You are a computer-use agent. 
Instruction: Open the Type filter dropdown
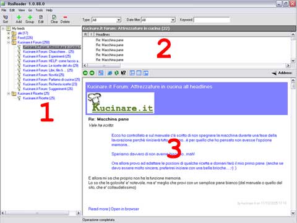click(119, 20)
